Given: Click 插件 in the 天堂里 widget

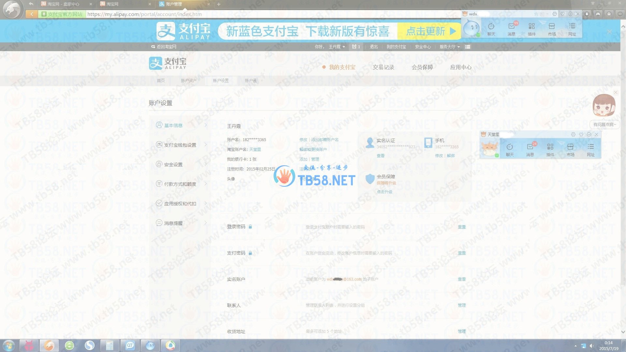Looking at the screenshot, I should click(550, 150).
